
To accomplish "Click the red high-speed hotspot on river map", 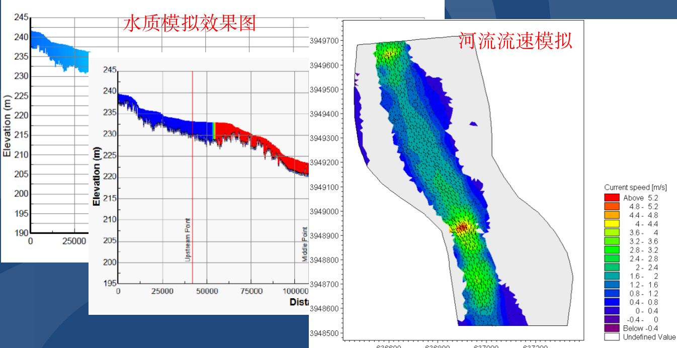I will click(x=462, y=228).
